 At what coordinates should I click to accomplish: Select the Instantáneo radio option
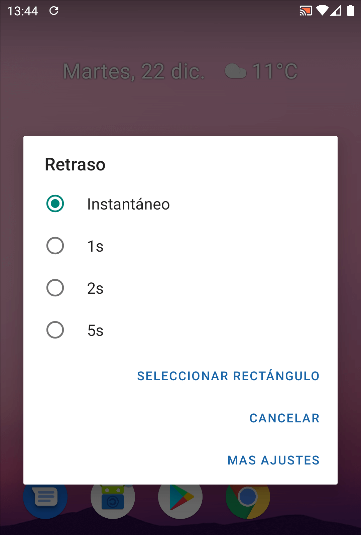coord(55,204)
